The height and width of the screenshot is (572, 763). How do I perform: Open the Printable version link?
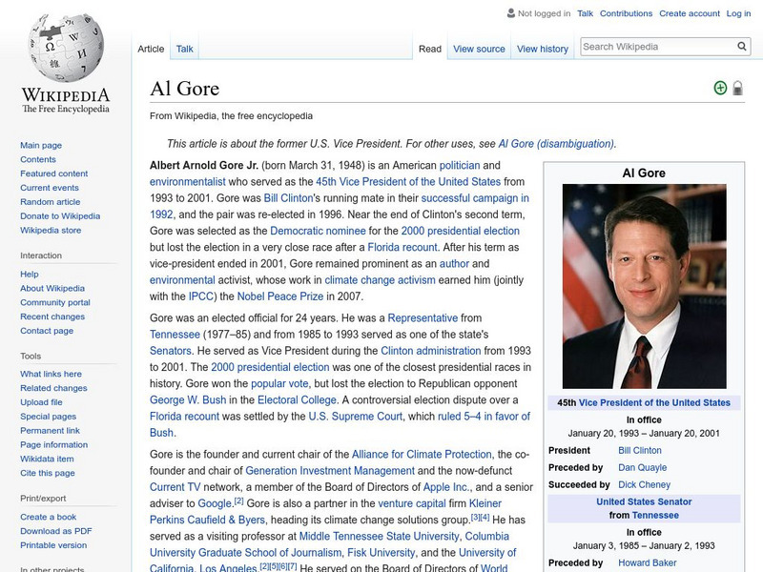click(53, 544)
